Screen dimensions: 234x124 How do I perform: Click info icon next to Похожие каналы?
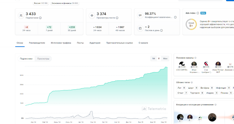195,58
